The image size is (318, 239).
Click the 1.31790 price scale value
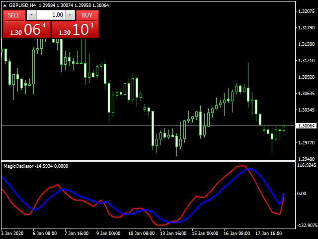pos(306,28)
